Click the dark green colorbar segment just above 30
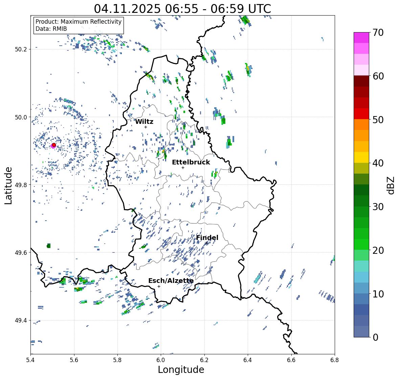This screenshot has width=399, height=378. tap(361, 201)
